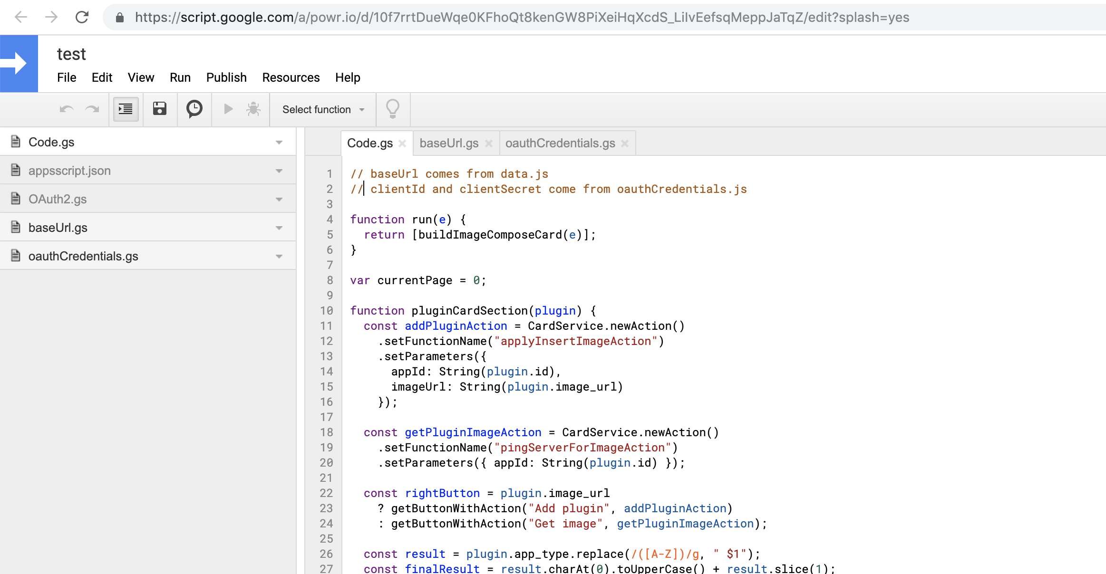Save the script with floppy icon
The image size is (1106, 574).
coord(160,109)
